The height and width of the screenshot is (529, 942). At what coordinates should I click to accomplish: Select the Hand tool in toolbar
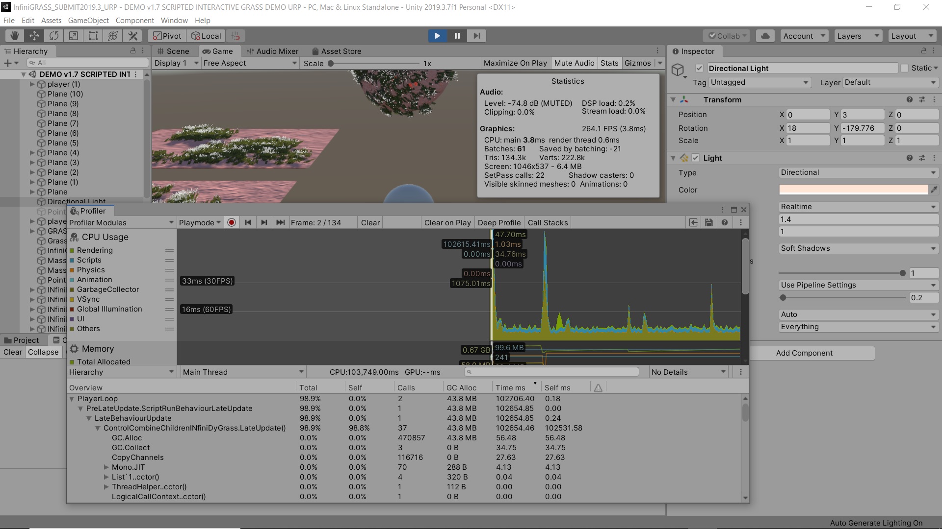pos(15,36)
